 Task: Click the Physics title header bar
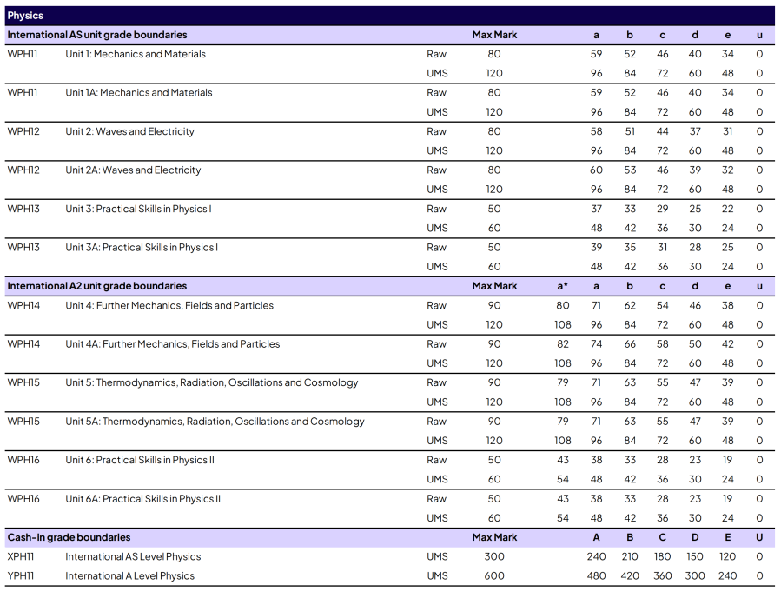pyautogui.click(x=389, y=16)
